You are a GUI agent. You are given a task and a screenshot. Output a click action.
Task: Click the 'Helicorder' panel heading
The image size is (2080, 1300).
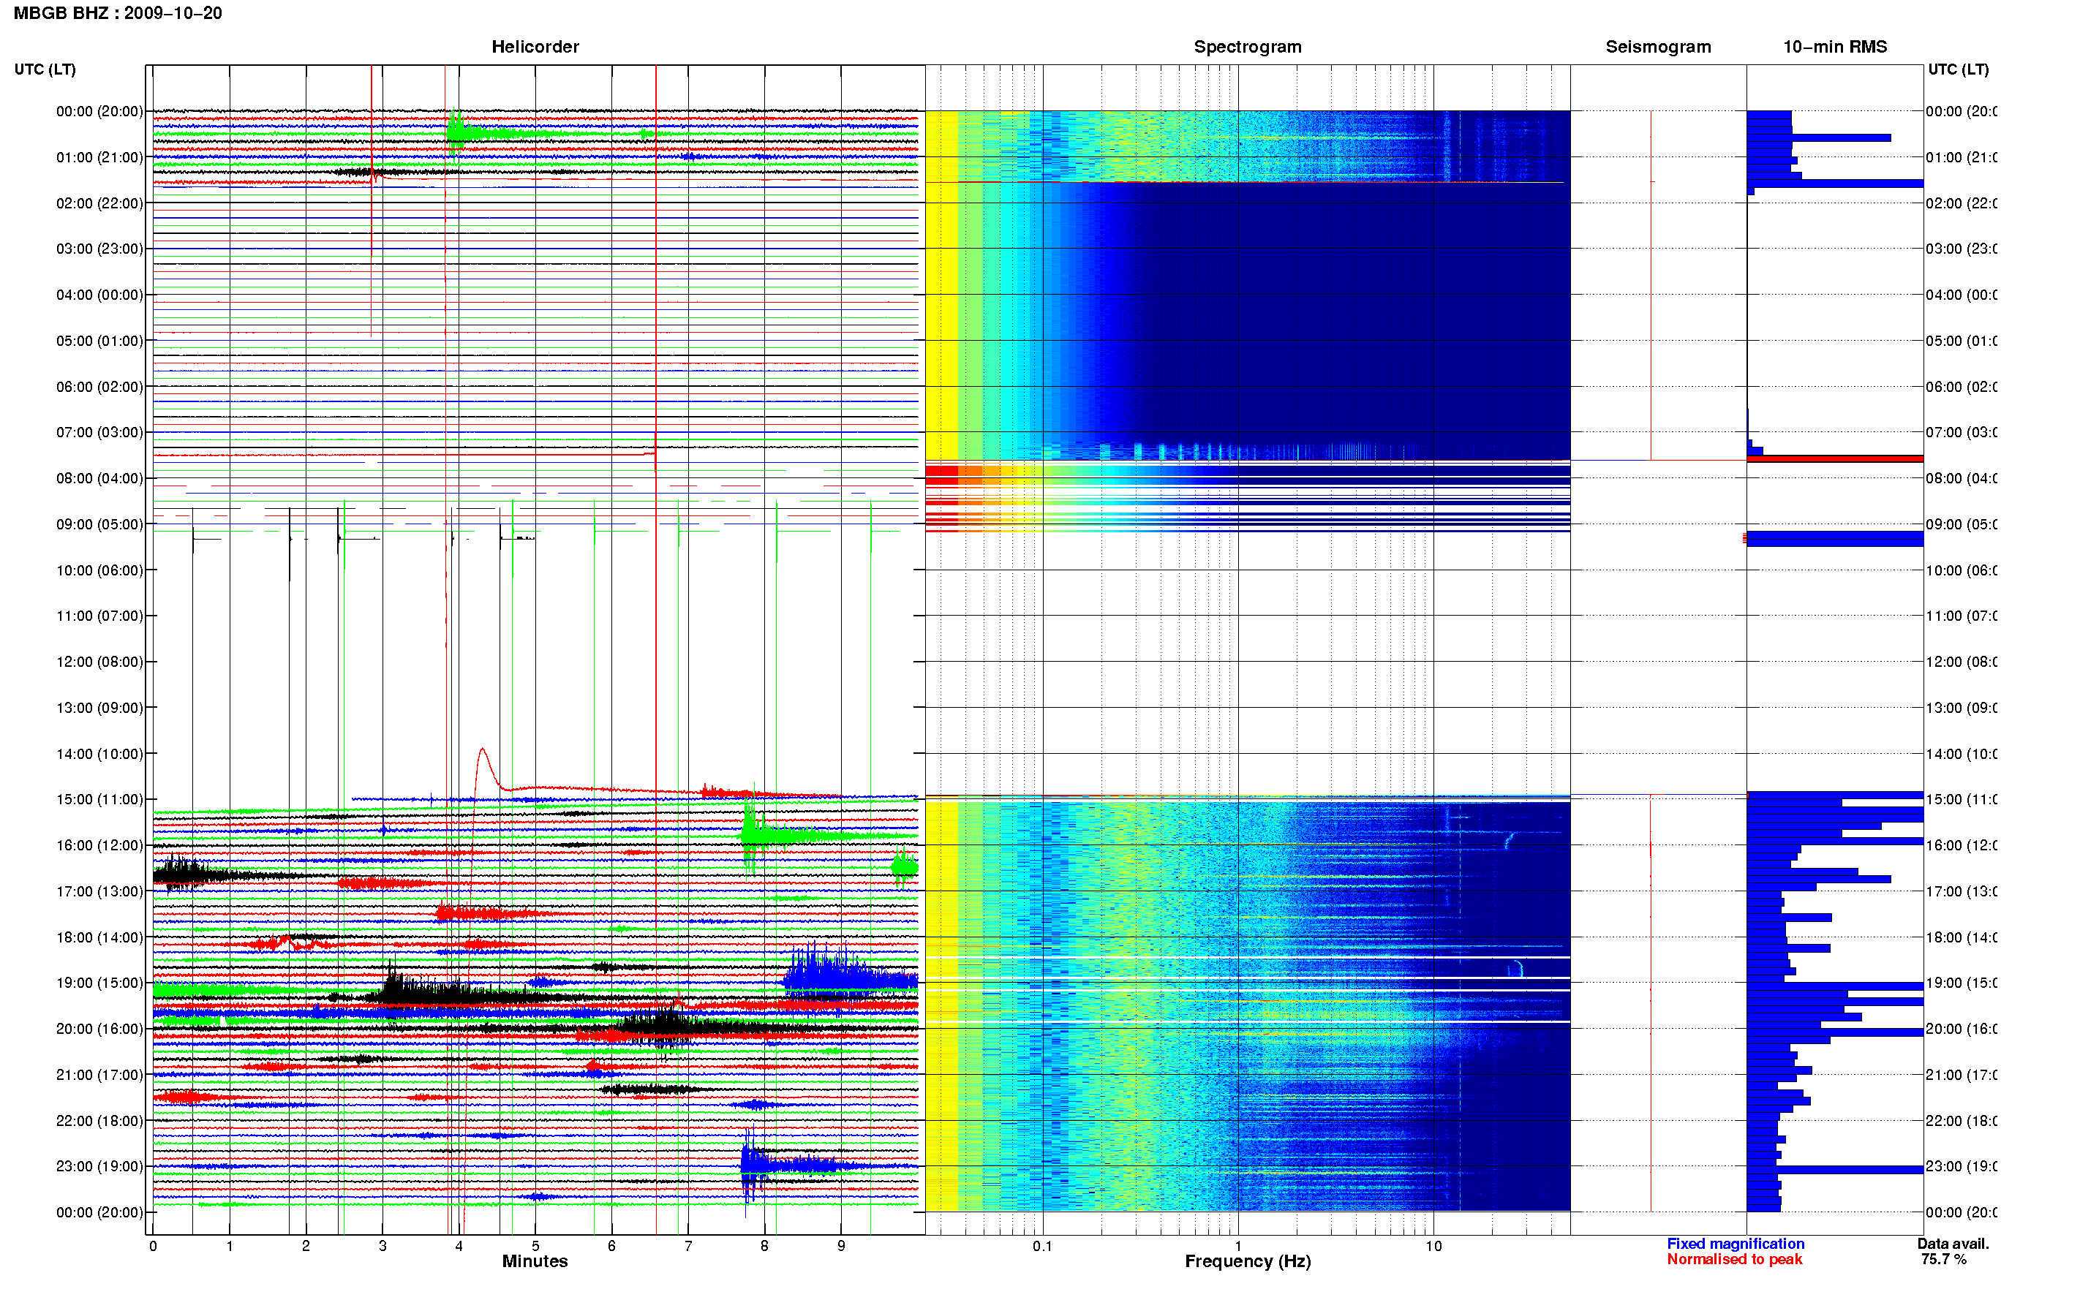coord(535,47)
